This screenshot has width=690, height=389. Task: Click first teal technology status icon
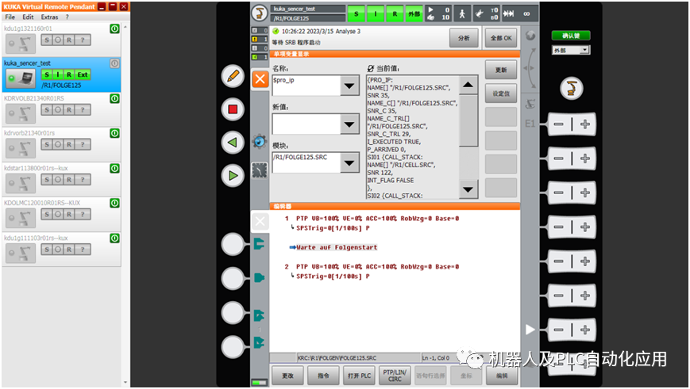point(259,243)
